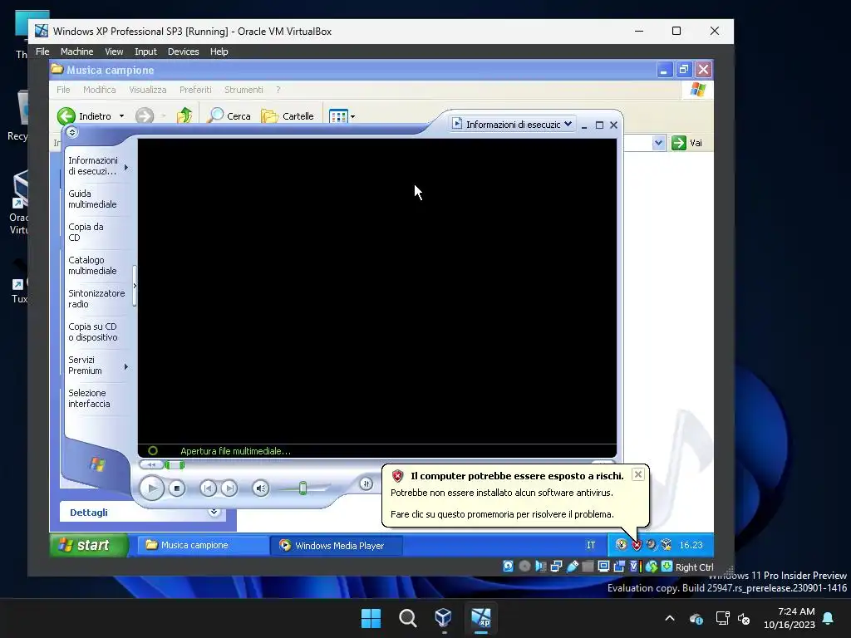Click the Play button in Media Player

(x=152, y=488)
